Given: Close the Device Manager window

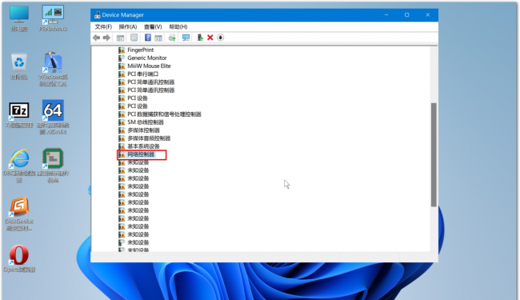Looking at the screenshot, I should 428,15.
